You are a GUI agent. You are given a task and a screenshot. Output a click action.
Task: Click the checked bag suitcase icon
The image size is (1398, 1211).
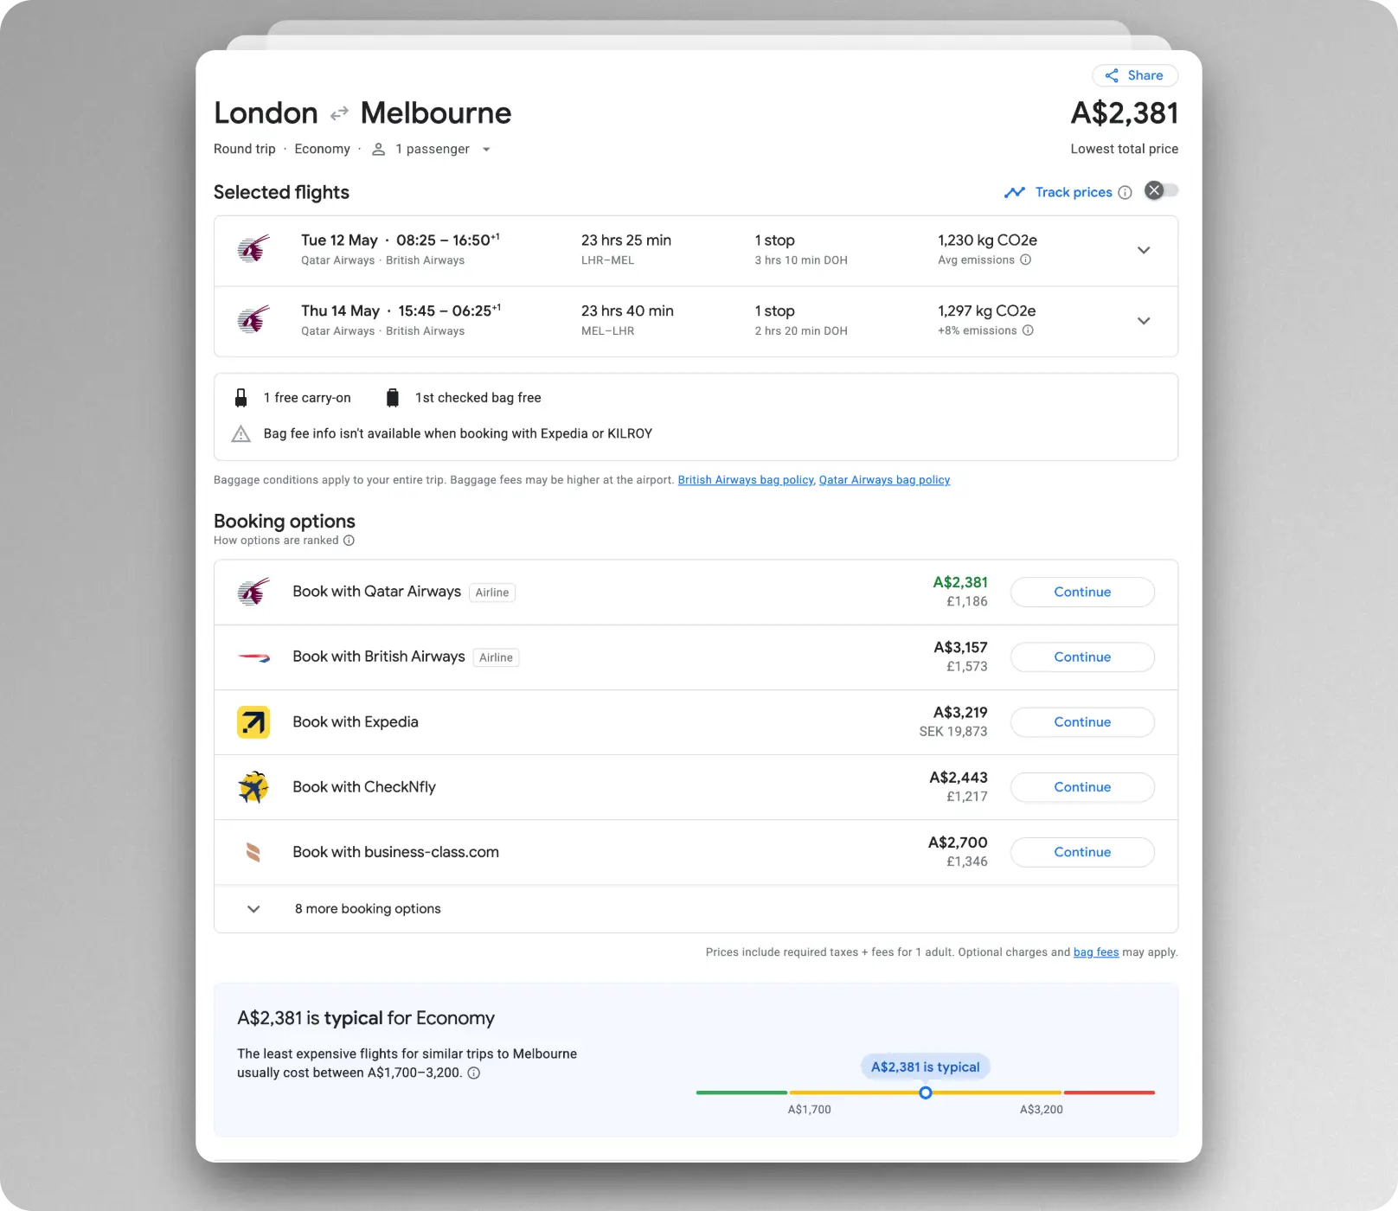393,398
